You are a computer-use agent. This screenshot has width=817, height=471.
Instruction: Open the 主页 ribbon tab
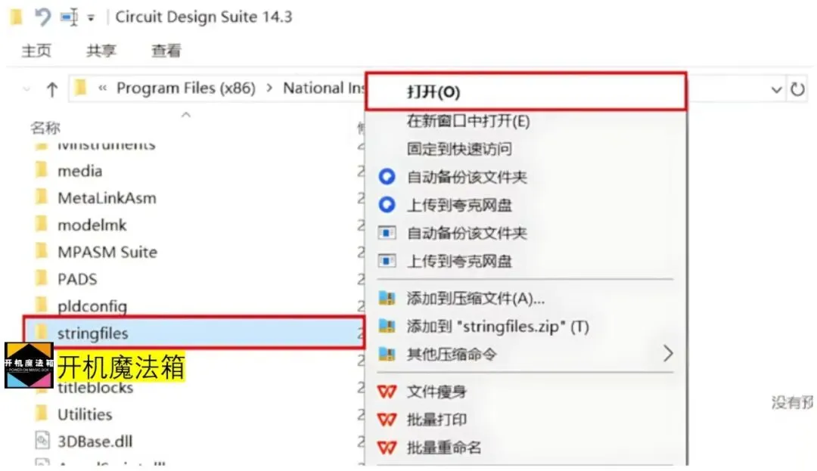coord(36,51)
